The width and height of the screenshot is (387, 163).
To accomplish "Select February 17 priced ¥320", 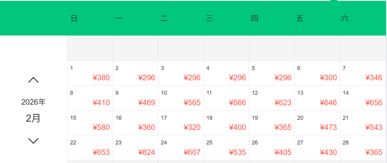I will (x=181, y=123).
